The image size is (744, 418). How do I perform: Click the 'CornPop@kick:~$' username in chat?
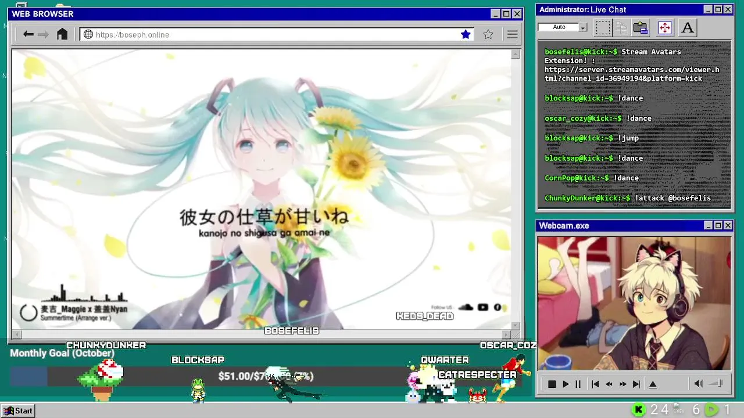pos(577,178)
